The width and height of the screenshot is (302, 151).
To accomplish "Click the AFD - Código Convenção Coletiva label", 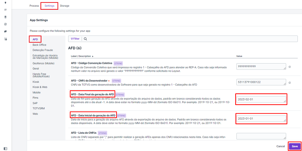I will tap(92, 63).
